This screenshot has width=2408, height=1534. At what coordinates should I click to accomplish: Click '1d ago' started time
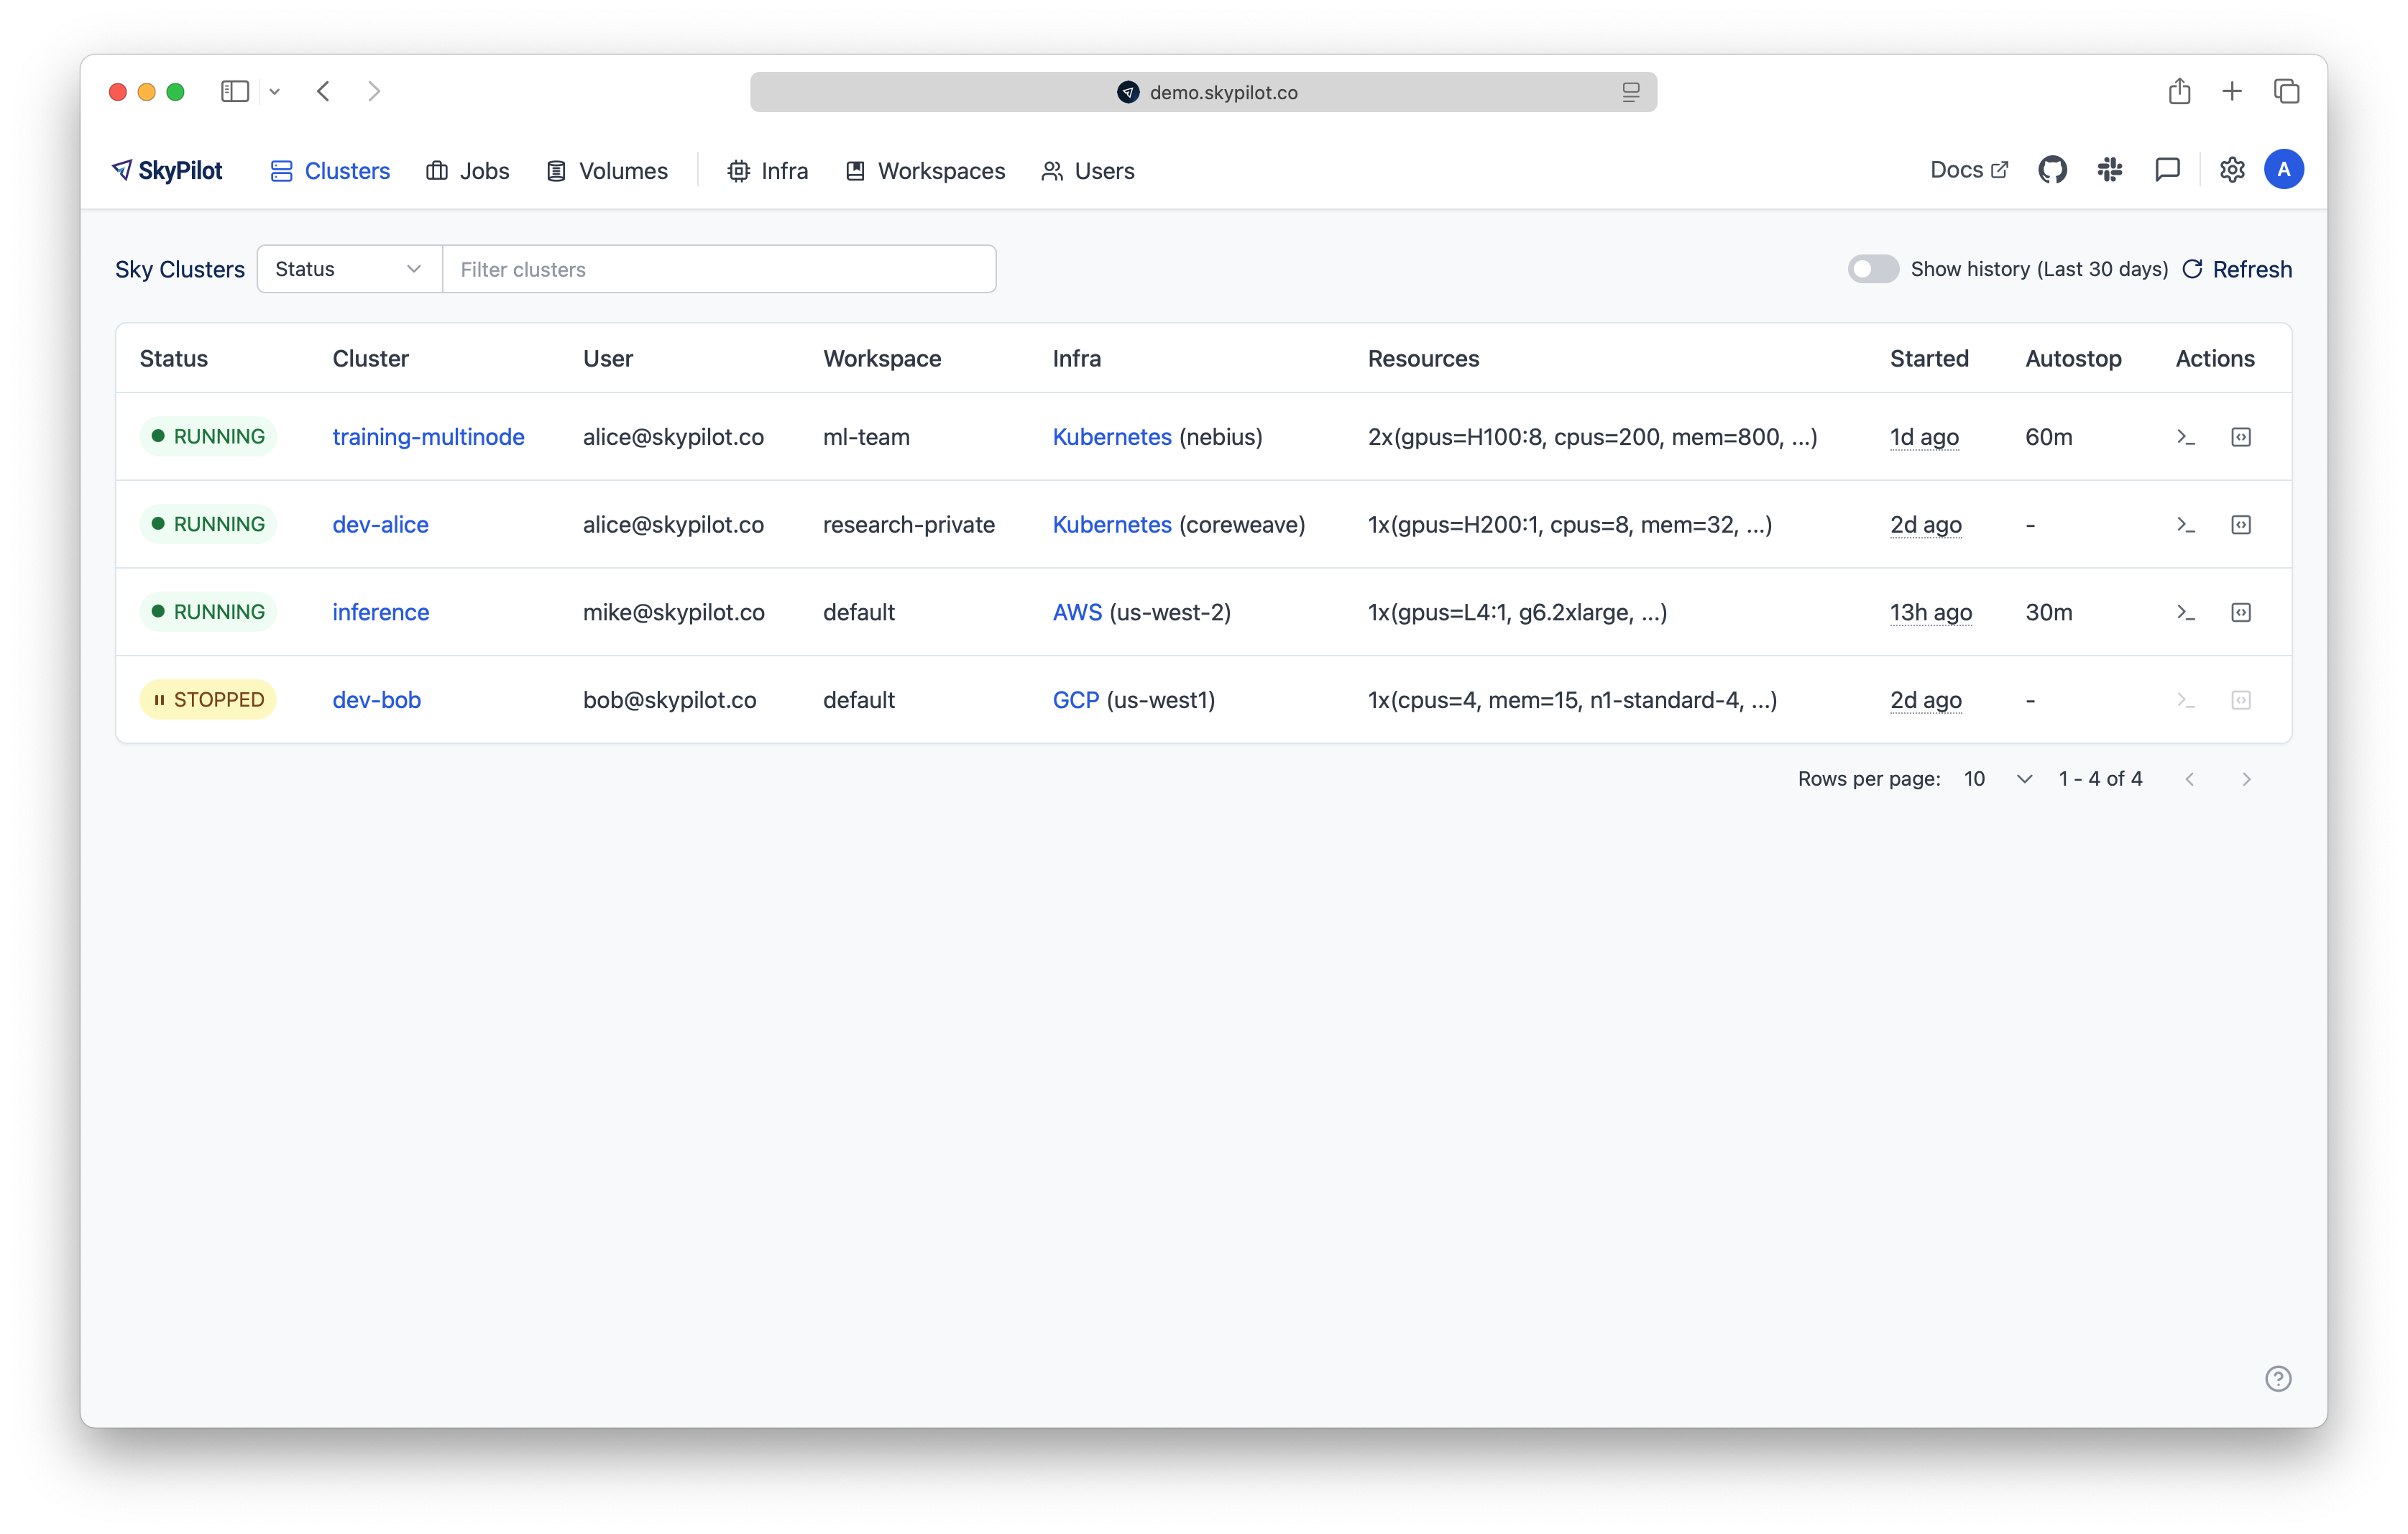coord(1924,437)
